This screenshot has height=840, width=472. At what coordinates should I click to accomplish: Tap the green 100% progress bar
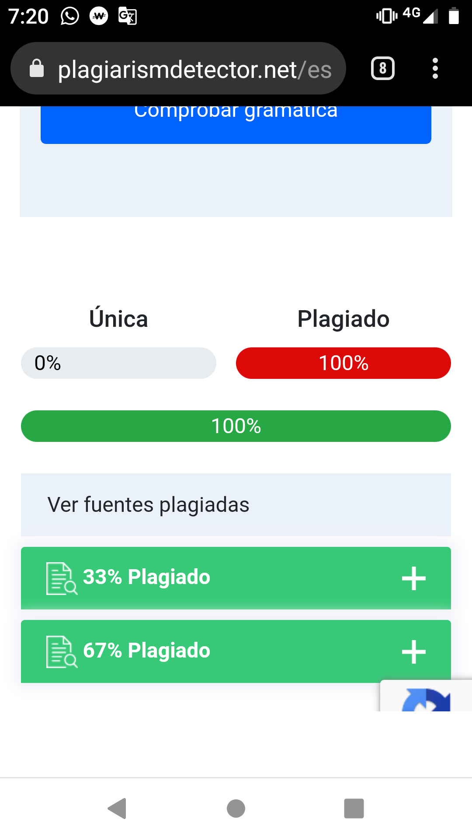tap(236, 426)
